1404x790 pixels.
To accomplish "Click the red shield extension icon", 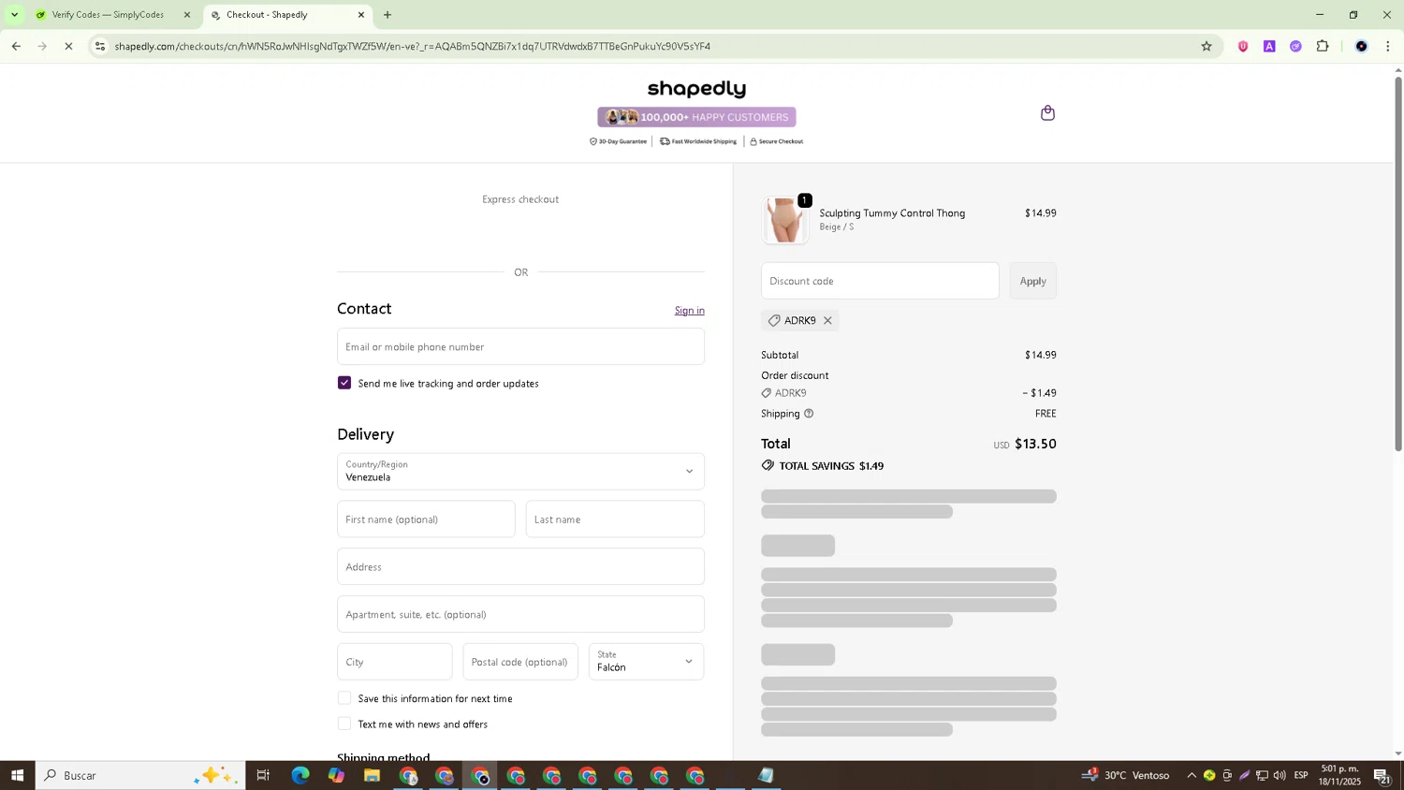I will click(x=1243, y=46).
